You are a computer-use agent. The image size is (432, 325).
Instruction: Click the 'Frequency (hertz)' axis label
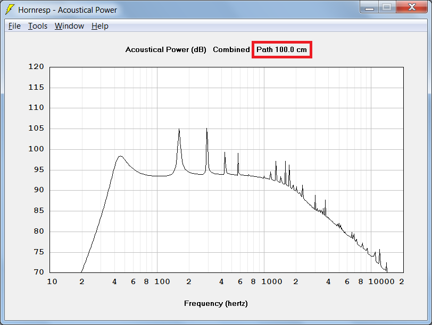(215, 304)
